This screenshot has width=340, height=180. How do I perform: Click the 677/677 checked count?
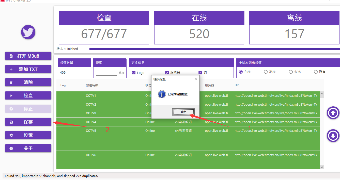pyautogui.click(x=104, y=34)
